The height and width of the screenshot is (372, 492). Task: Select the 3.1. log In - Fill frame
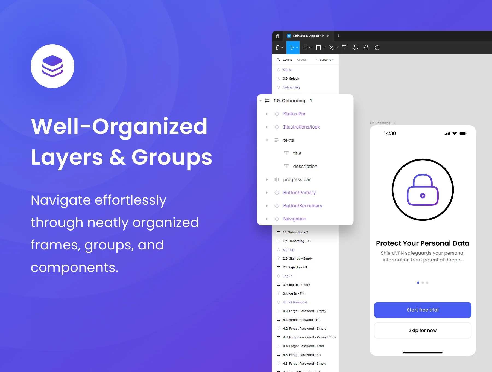pyautogui.click(x=305, y=293)
